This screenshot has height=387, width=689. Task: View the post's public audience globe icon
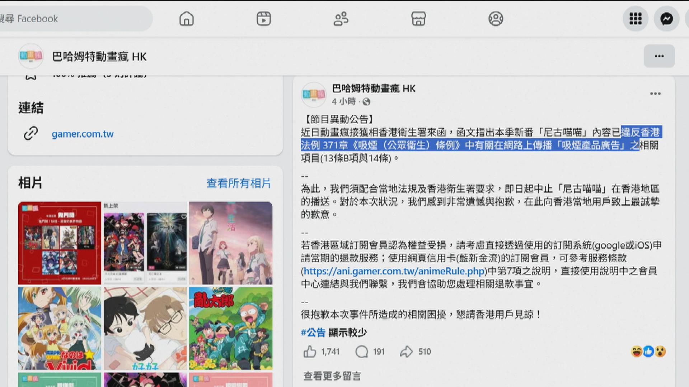[366, 102]
